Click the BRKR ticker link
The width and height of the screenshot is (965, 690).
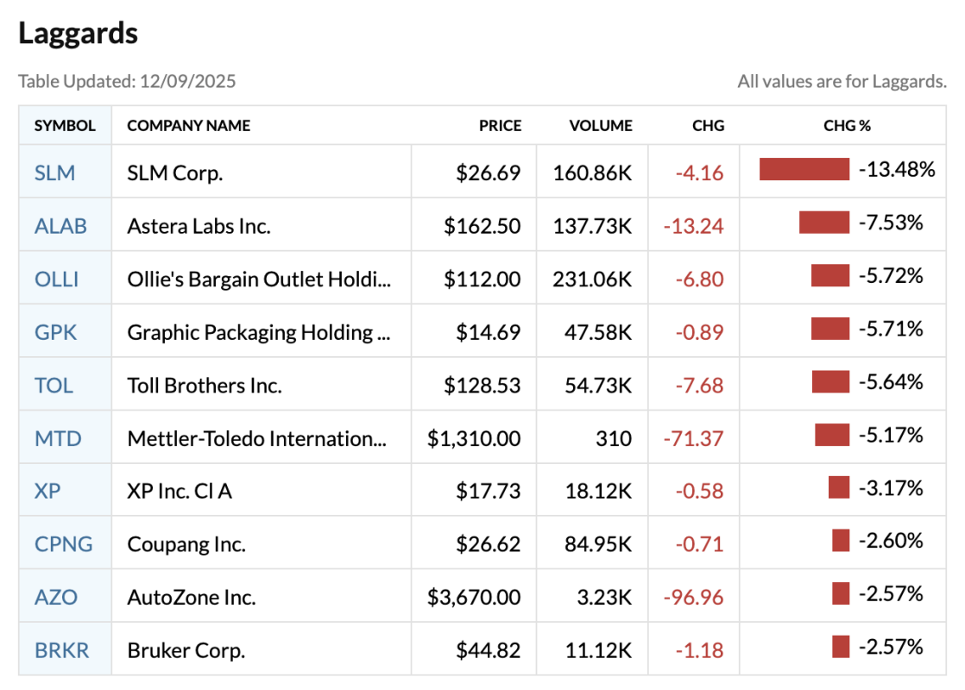point(61,650)
